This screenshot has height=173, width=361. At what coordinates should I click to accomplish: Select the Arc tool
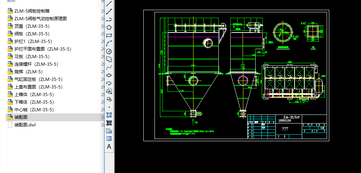pyautogui.click(x=109, y=43)
